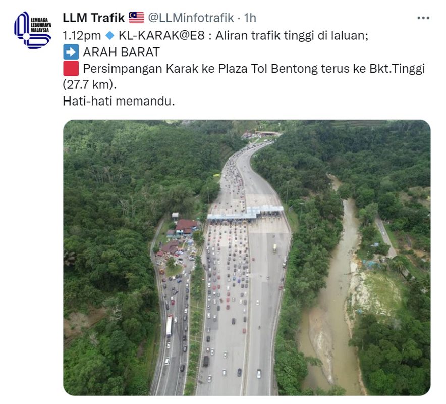Click the blue right-arrow emoji before ARAH BARAT
The width and height of the screenshot is (446, 404).
71,52
